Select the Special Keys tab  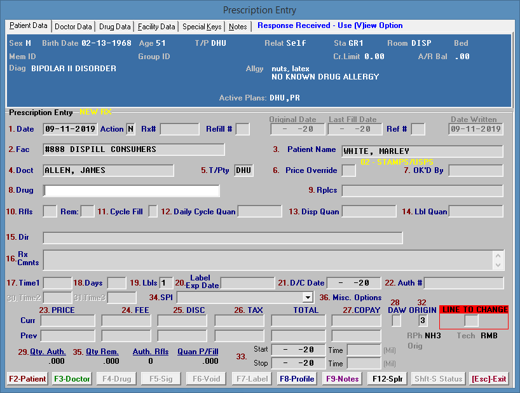(202, 27)
